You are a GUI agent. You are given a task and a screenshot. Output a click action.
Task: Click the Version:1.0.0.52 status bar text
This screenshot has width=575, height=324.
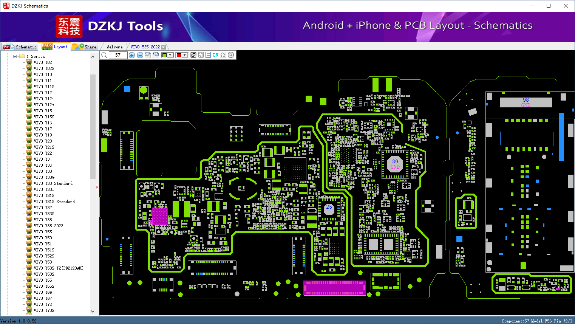coord(19,321)
